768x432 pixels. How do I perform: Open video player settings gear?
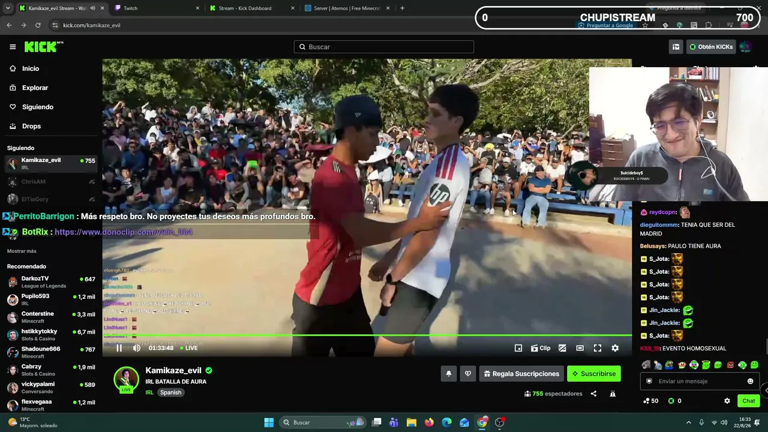click(615, 348)
